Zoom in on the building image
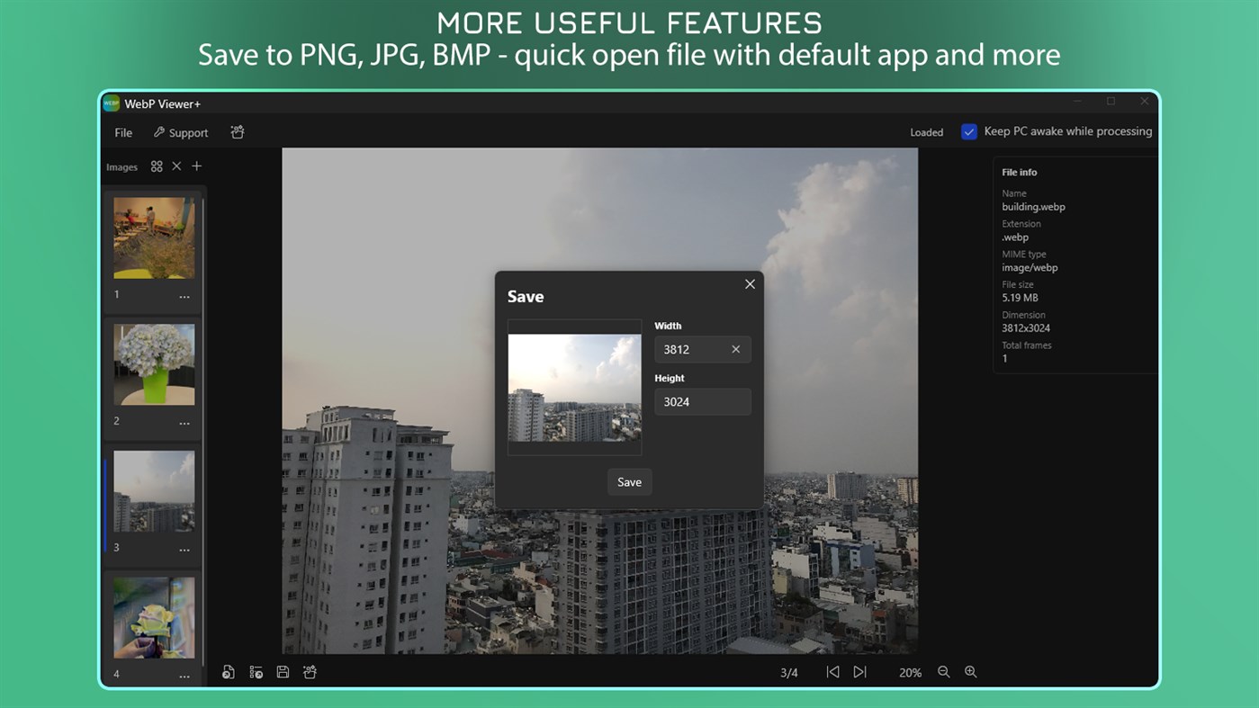Image resolution: width=1259 pixels, height=708 pixels. pos(971,672)
